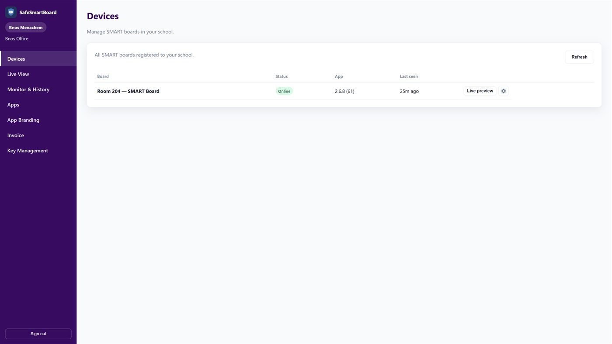Viewport: 612px width, 344px height.
Task: Open Key Management from sidebar
Action: [x=38, y=150]
